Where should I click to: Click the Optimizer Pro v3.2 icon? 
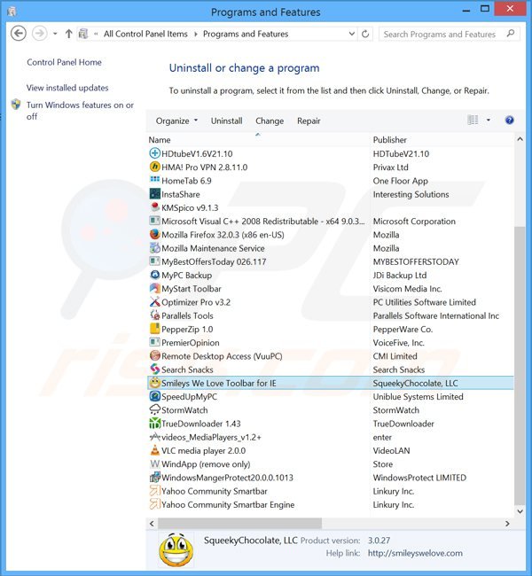coord(155,302)
